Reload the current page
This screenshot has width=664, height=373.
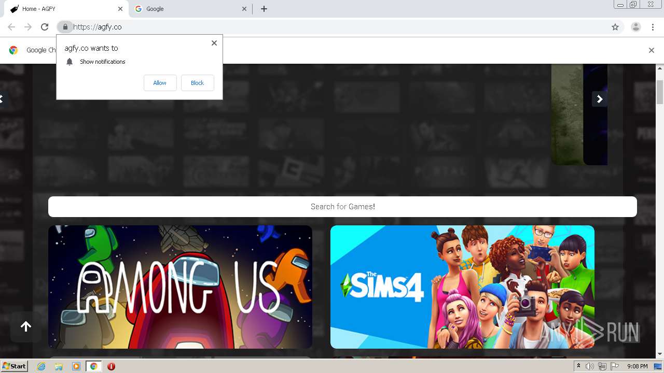(x=45, y=27)
